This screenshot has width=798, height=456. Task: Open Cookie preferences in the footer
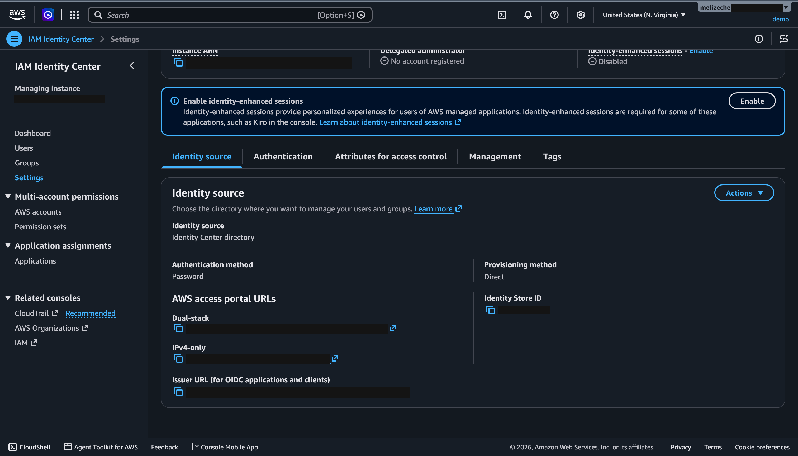[x=762, y=447]
